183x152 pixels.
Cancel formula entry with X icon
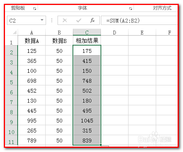(x=65, y=20)
